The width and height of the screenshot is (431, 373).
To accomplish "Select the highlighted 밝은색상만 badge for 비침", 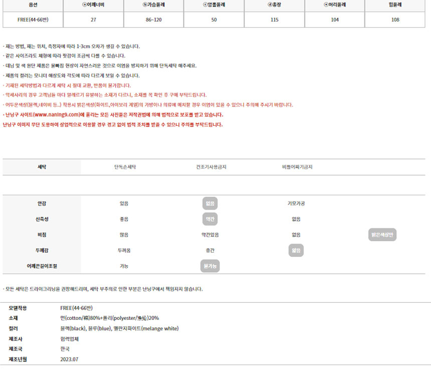I will click(x=382, y=235).
